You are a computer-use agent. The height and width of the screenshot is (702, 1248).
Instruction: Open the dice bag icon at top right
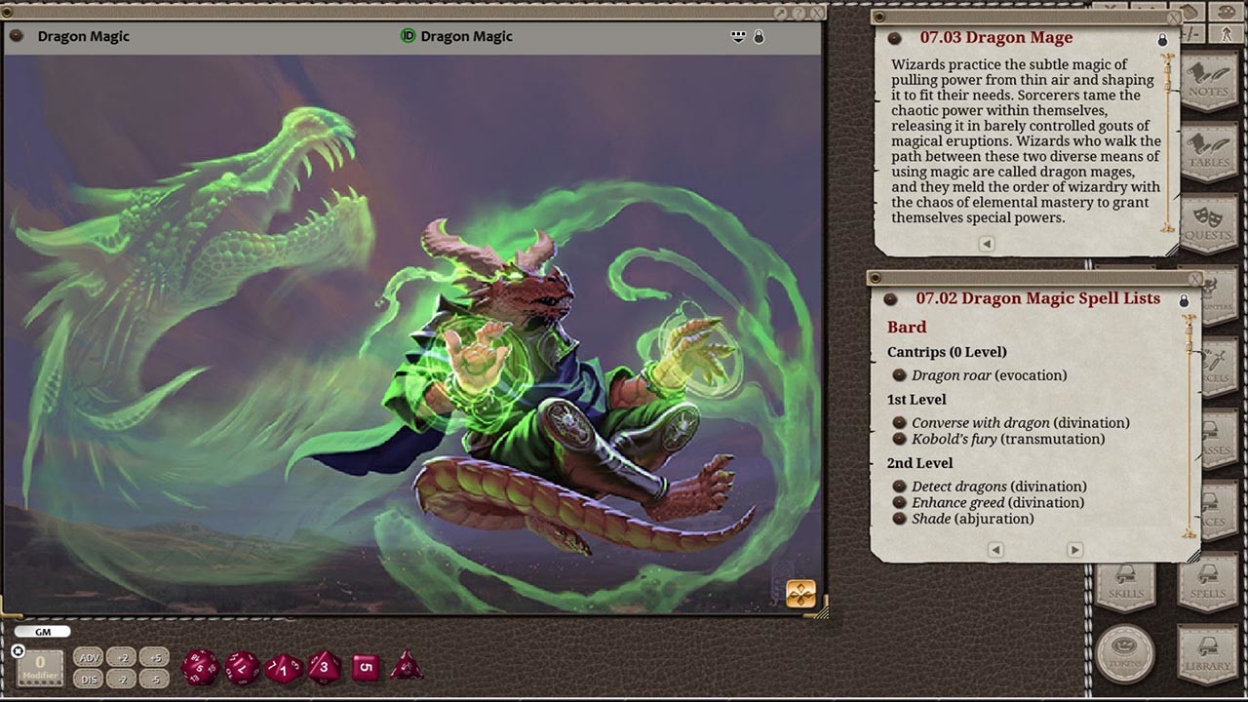(1191, 12)
